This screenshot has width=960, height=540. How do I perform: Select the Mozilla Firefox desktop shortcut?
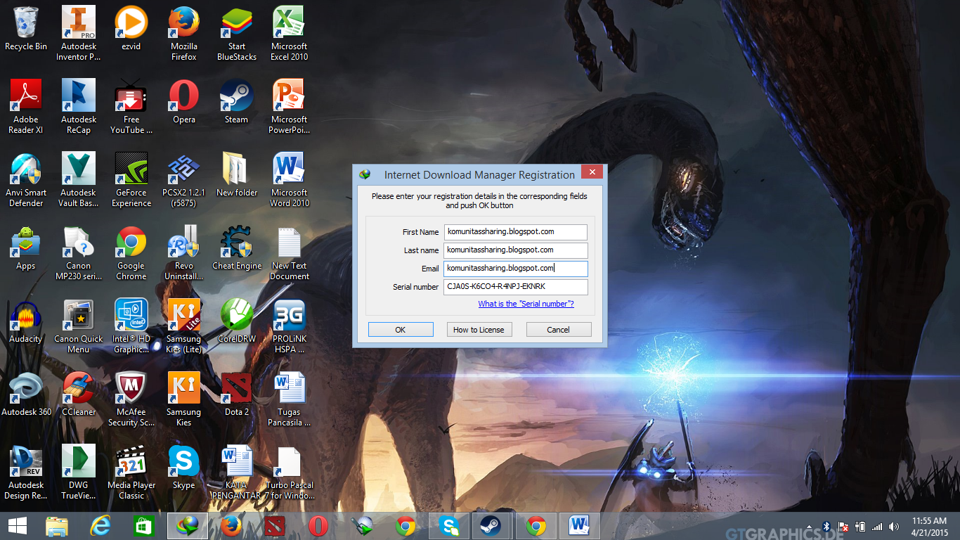coord(184,34)
